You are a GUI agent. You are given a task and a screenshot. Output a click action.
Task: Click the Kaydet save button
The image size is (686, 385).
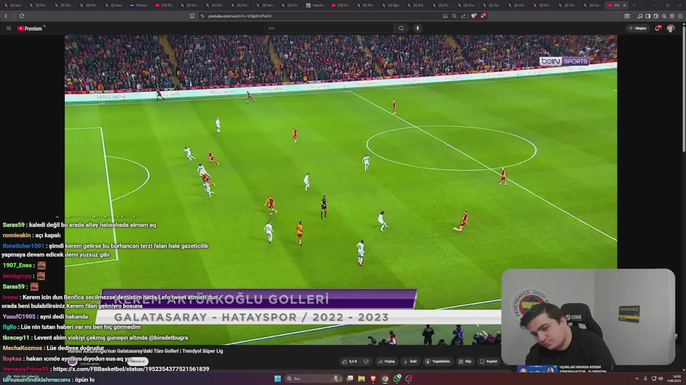coord(488,361)
